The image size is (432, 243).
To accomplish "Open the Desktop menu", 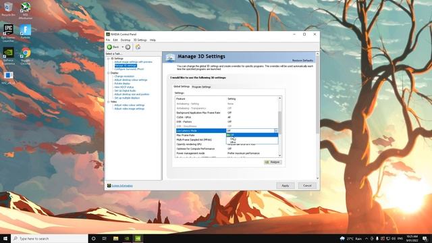I will pyautogui.click(x=126, y=40).
